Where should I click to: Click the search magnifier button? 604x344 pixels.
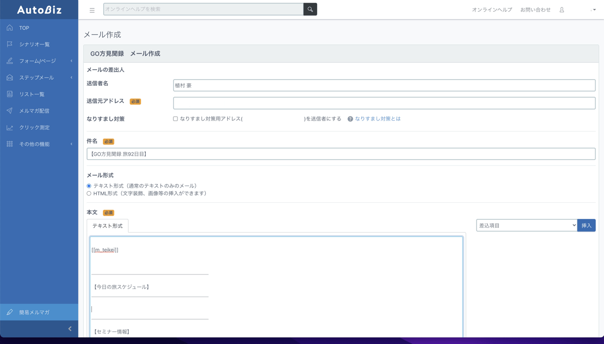pos(310,9)
